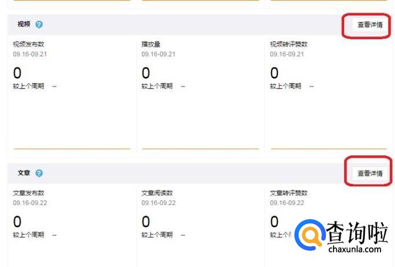Click the zero value under 播放量
Image resolution: width=395 pixels, height=267 pixels.
coord(146,73)
